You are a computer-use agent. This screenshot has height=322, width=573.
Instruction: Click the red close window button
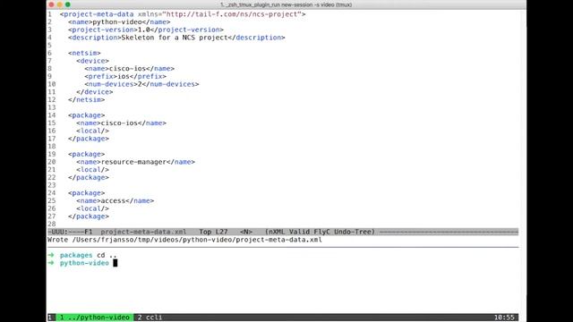click(x=52, y=4)
